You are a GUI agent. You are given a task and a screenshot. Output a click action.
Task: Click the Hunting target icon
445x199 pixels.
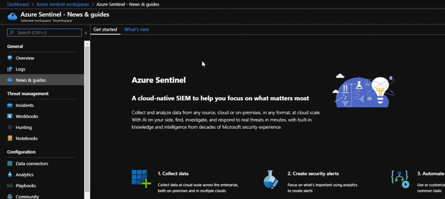click(x=10, y=127)
